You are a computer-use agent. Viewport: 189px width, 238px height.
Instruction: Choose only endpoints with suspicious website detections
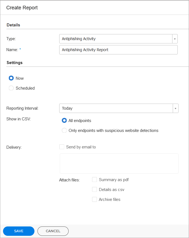pyautogui.click(x=64, y=131)
